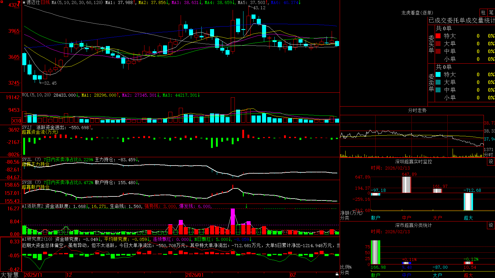The image size is (495, 278).
Task: Click the 43.12 high price marker
Action: (x=259, y=8)
